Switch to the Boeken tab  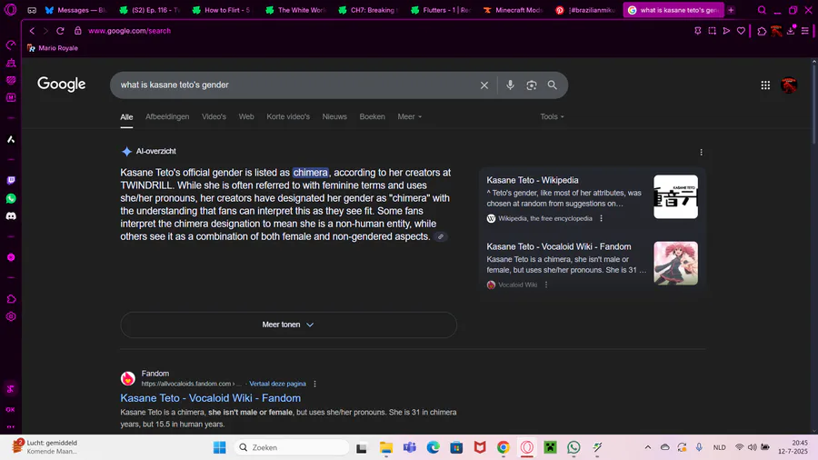(372, 117)
